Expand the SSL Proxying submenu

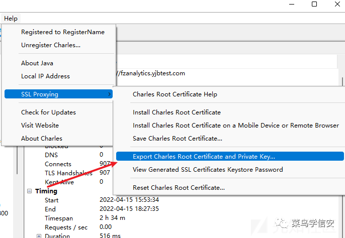(58, 94)
